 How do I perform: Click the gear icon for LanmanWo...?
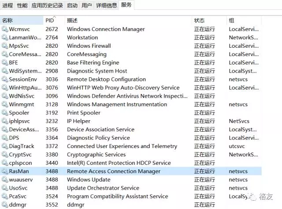(5, 37)
